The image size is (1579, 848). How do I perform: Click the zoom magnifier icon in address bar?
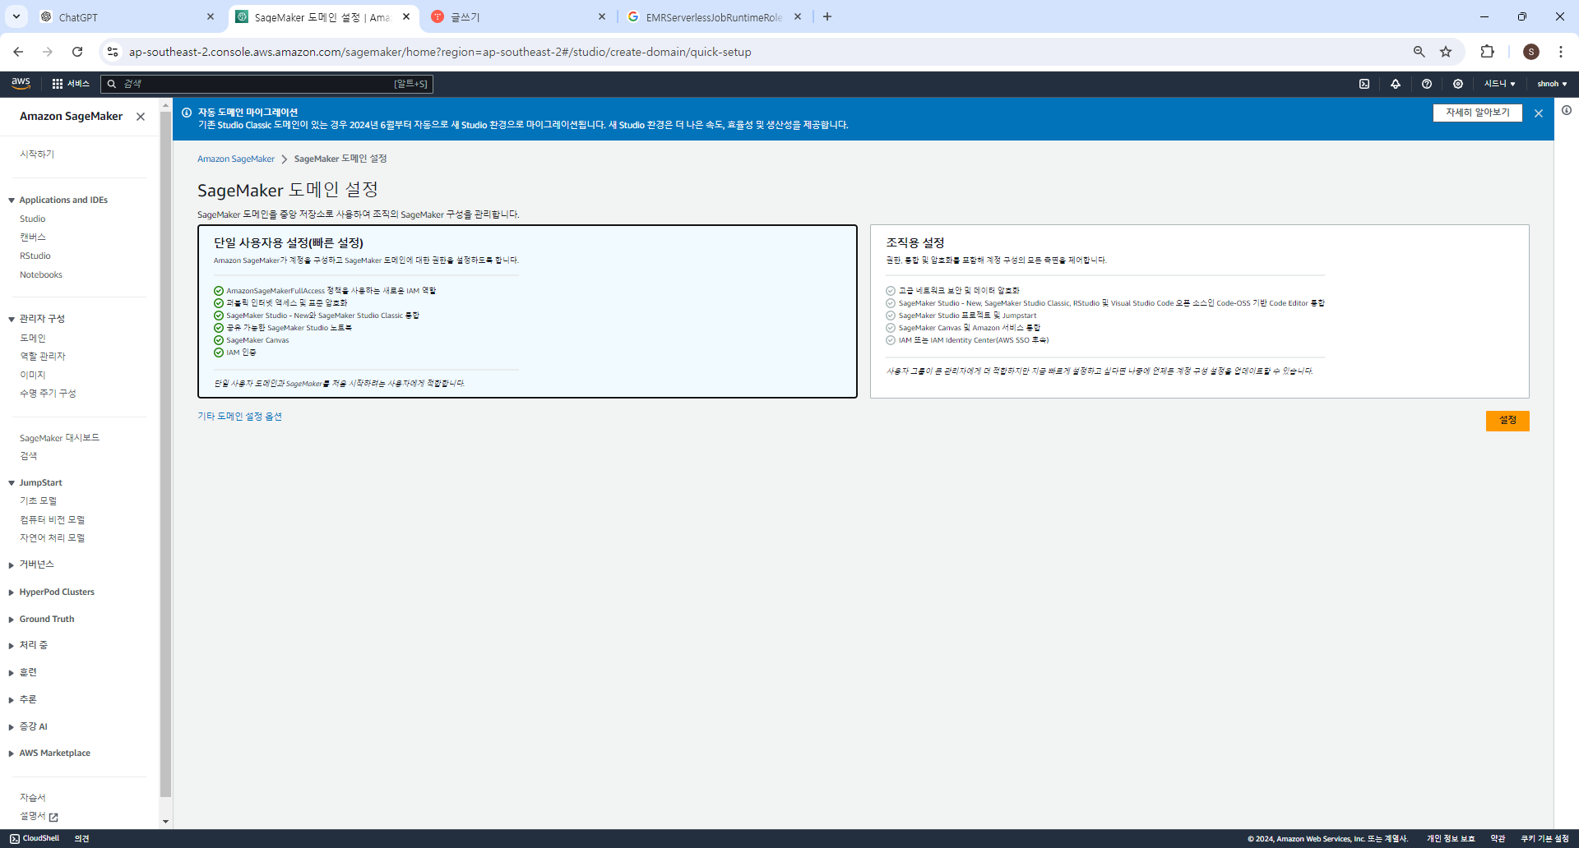[1419, 52]
